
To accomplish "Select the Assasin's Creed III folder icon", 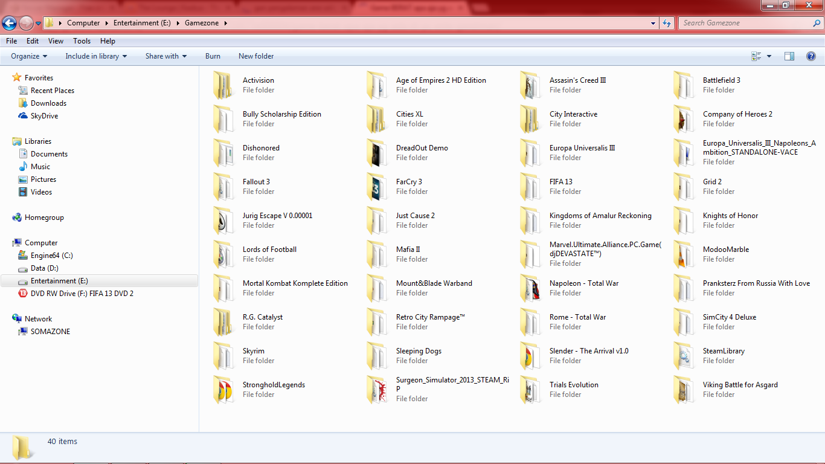I will 530,85.
